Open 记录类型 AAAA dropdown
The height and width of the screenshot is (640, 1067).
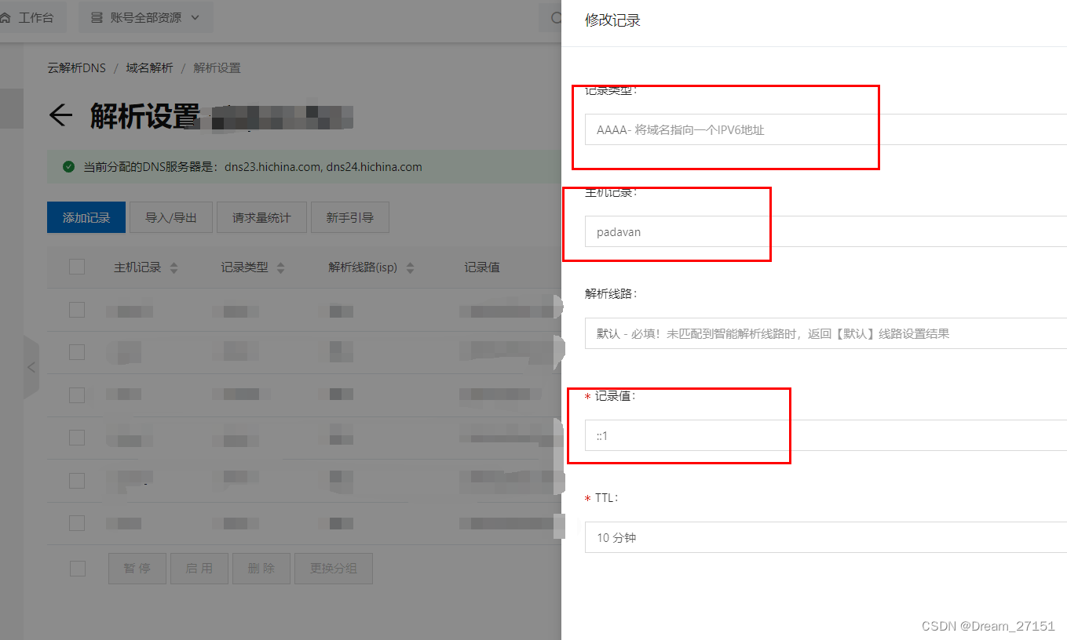tap(825, 129)
